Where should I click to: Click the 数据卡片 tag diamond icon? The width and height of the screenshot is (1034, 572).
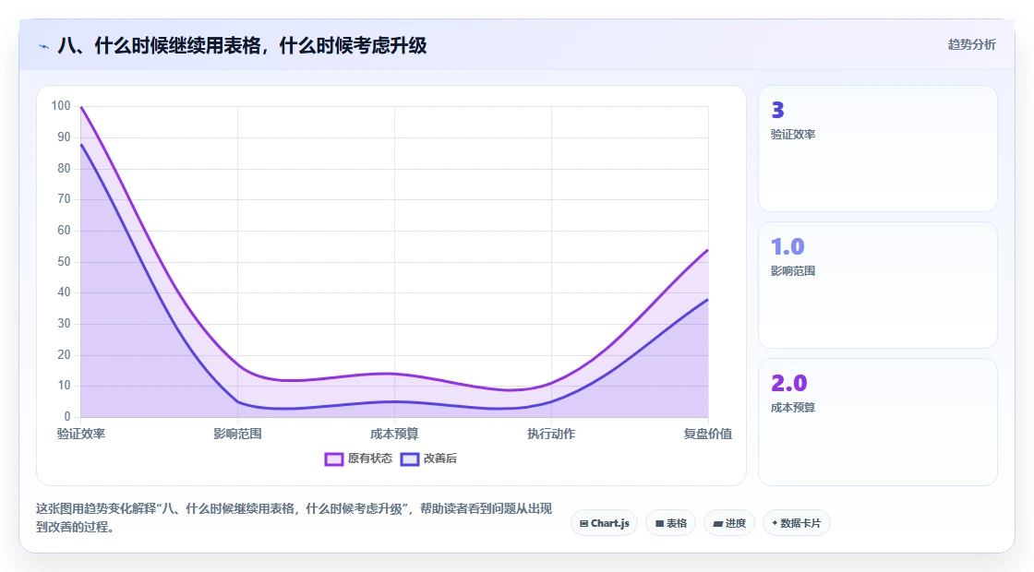(775, 523)
